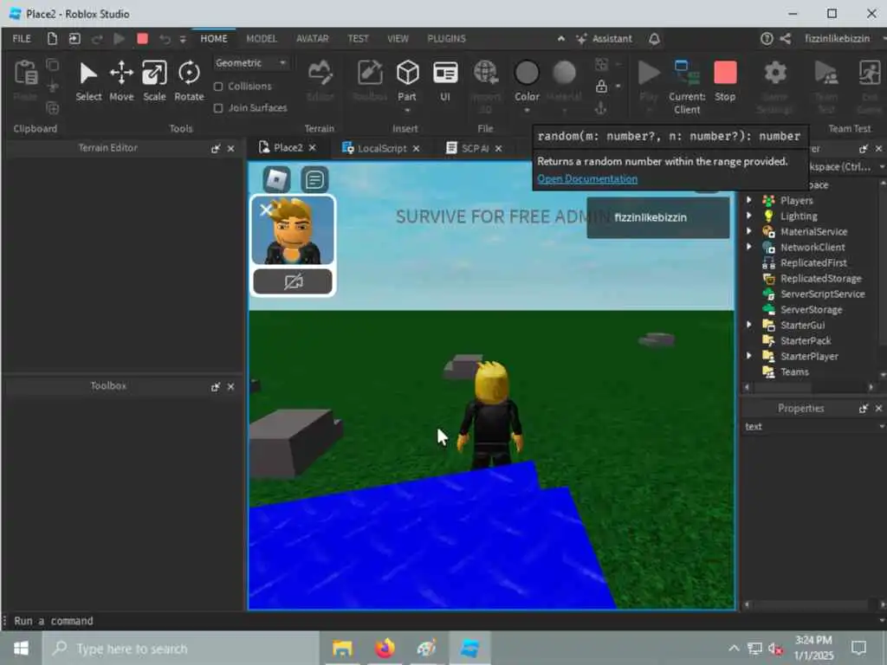Open the Roblox menu icon in game viewport
887x665 pixels.
[276, 180]
